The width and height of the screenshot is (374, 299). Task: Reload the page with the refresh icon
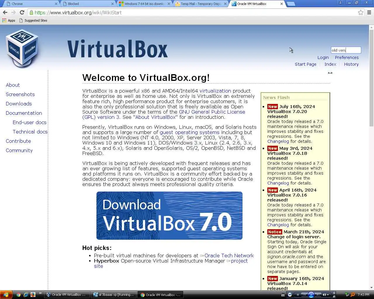pyautogui.click(x=22, y=13)
